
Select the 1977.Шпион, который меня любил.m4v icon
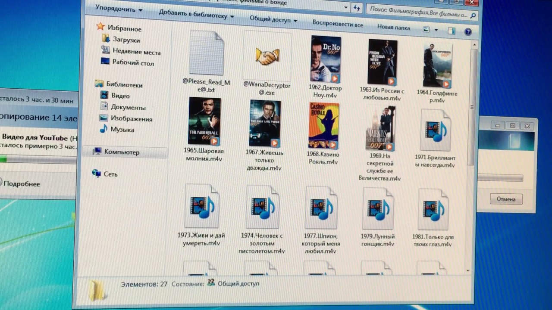[321, 208]
